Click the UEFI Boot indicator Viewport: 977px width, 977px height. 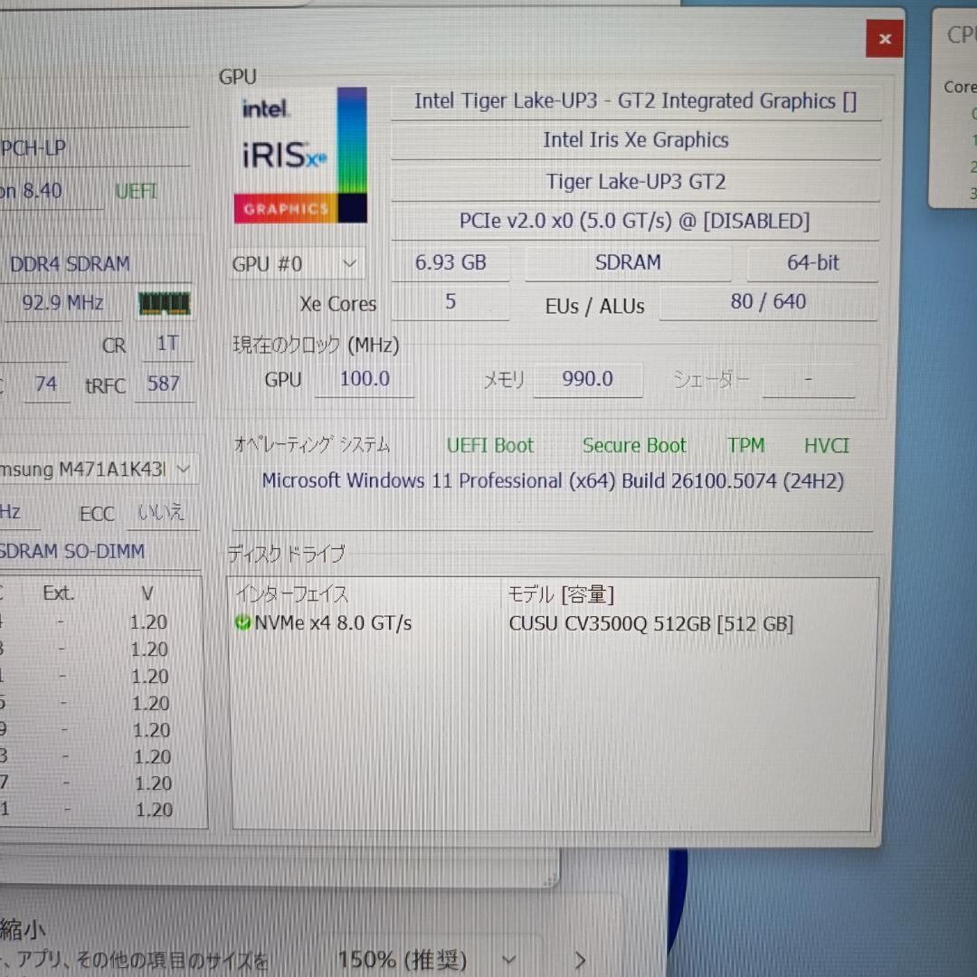[490, 445]
